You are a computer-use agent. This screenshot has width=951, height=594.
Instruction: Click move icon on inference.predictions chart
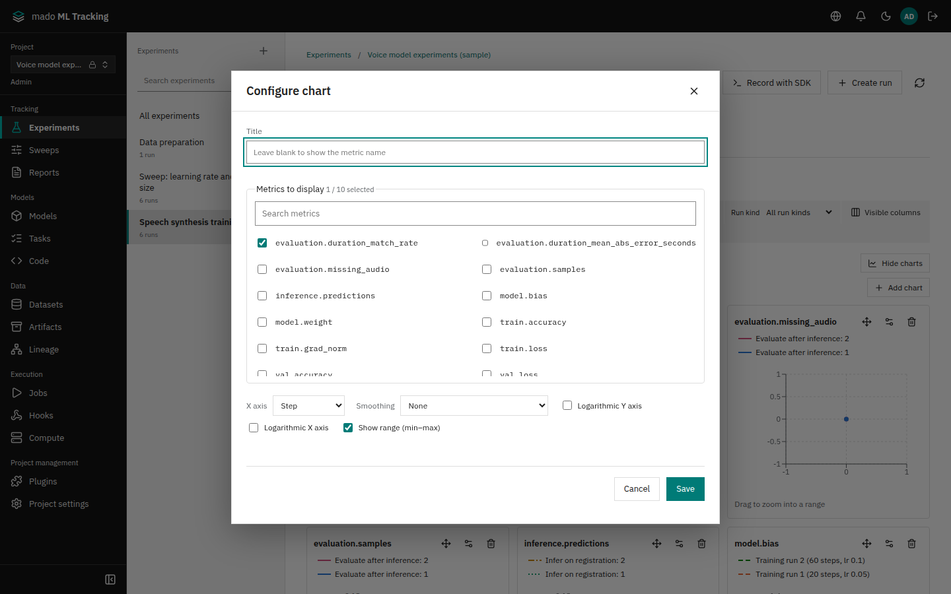[656, 544]
